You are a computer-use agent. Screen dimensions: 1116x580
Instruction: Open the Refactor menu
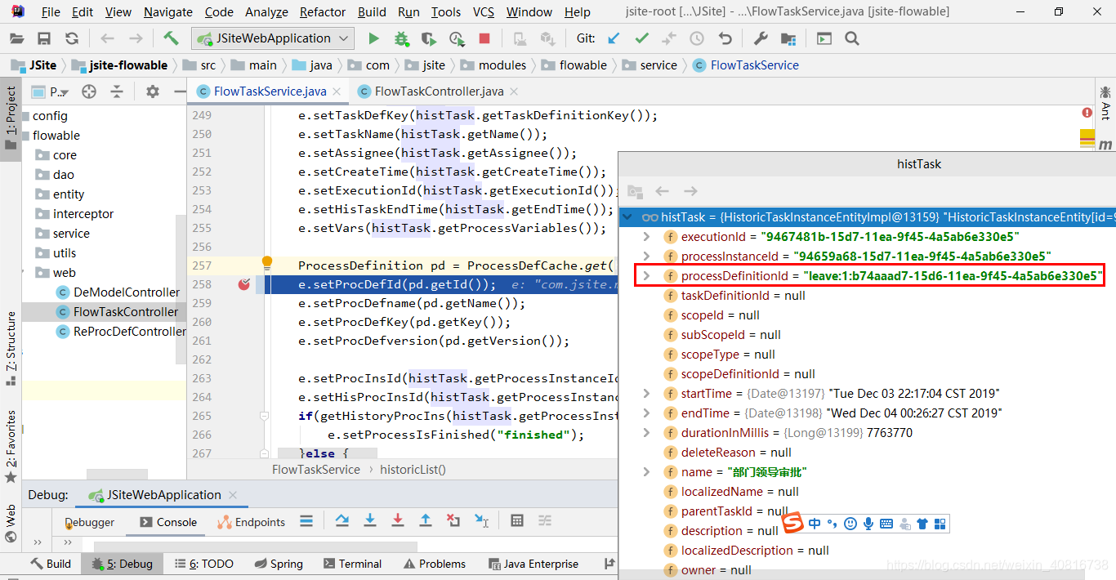coord(323,12)
